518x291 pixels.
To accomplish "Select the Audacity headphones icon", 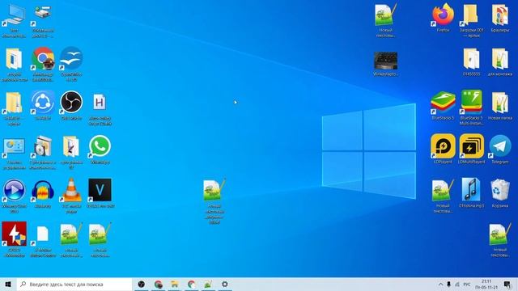I will click(43, 191).
